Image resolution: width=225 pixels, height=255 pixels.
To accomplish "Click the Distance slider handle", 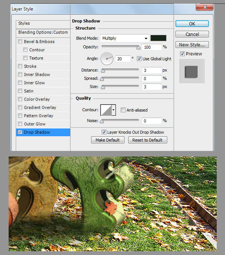I will click(x=103, y=71).
